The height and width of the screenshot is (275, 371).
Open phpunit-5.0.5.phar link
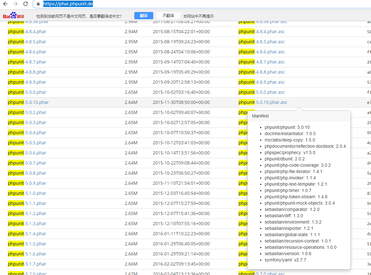click(27, 143)
